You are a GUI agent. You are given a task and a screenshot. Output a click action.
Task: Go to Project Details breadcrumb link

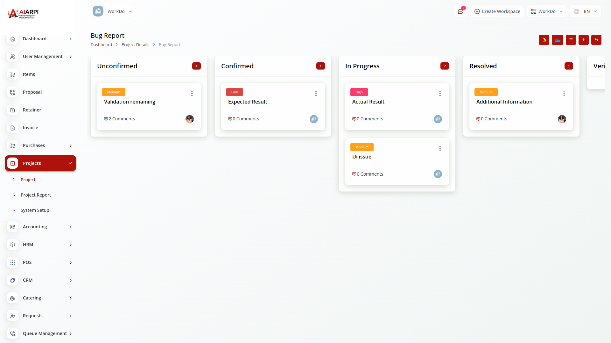pyautogui.click(x=135, y=45)
